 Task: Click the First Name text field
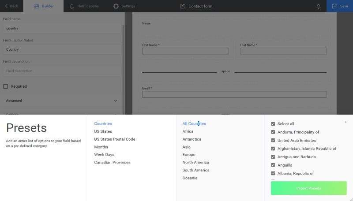click(x=185, y=51)
